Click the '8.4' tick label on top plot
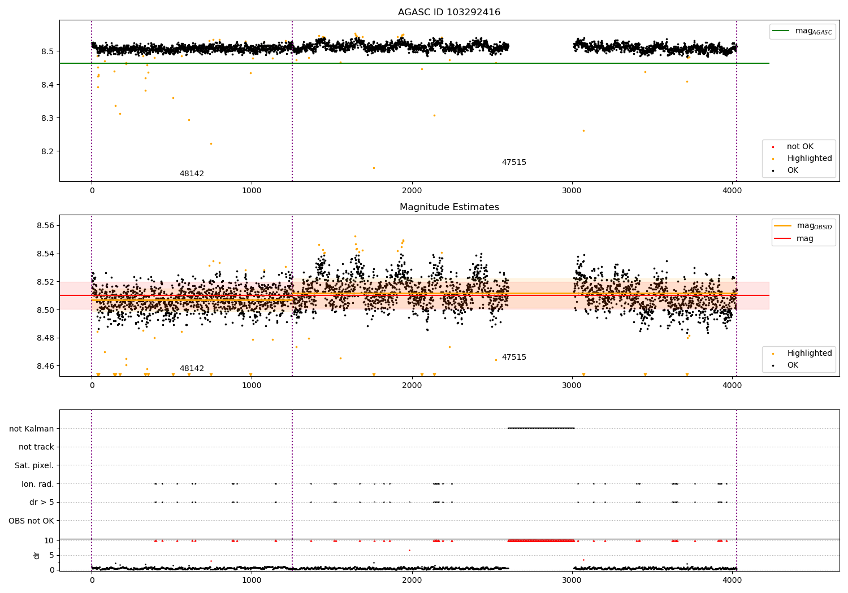Viewport: 848px width, 593px height. [47, 85]
